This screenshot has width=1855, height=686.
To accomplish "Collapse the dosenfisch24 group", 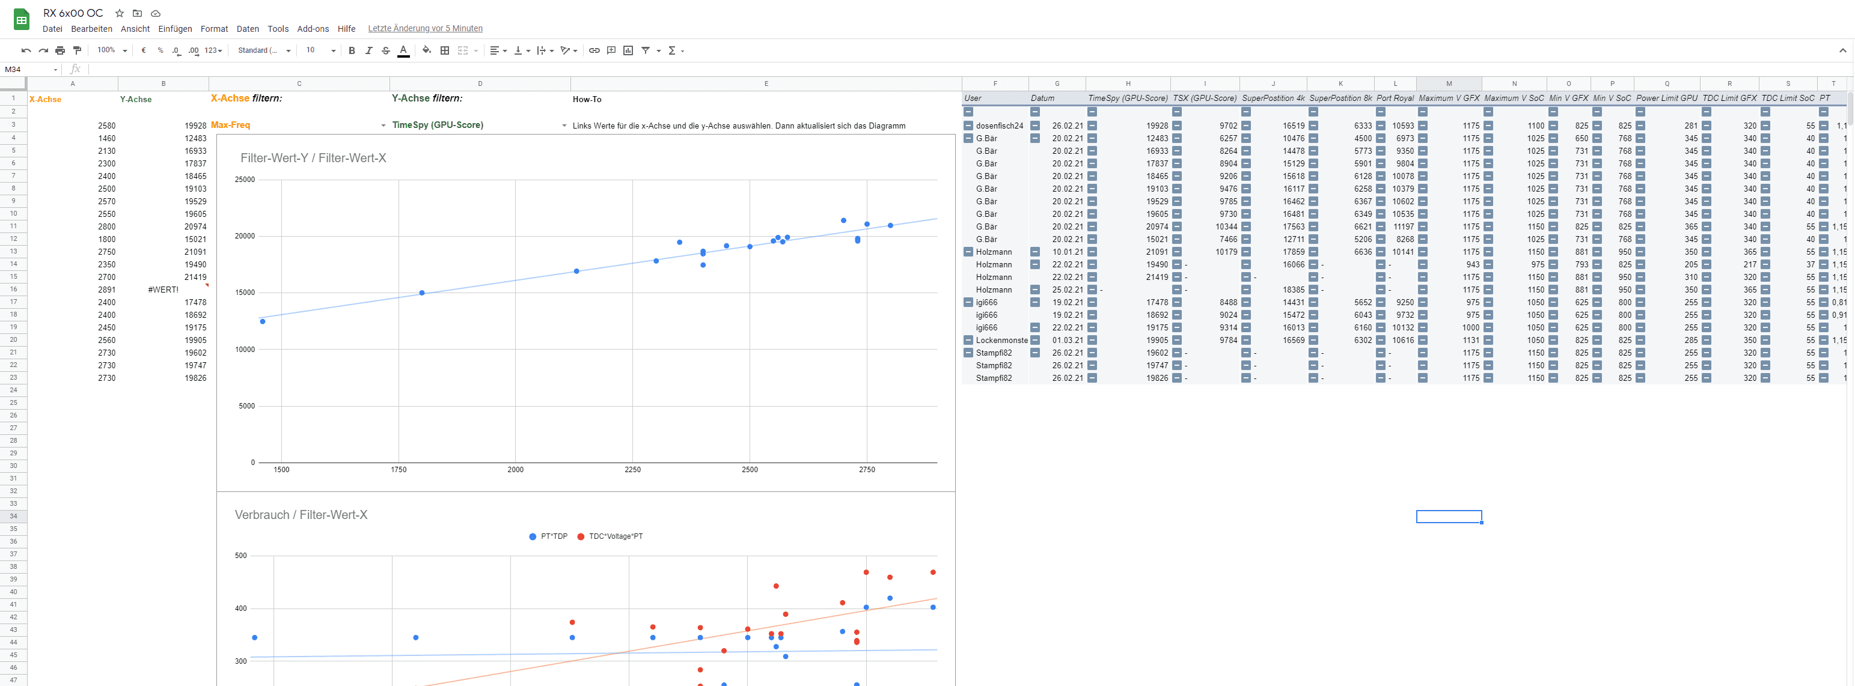I will tap(968, 126).
